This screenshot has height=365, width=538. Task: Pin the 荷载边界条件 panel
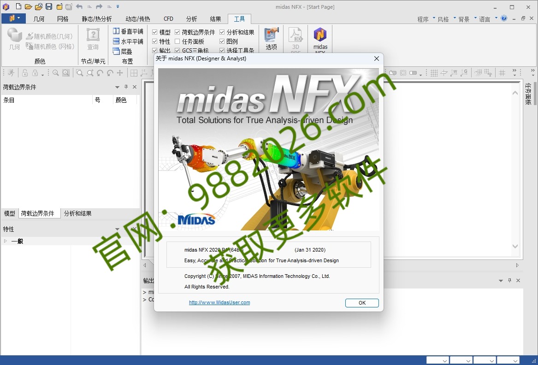click(126, 87)
